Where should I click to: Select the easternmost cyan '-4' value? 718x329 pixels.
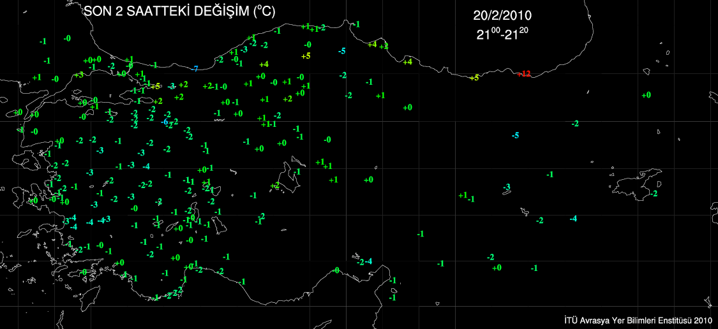(573, 219)
